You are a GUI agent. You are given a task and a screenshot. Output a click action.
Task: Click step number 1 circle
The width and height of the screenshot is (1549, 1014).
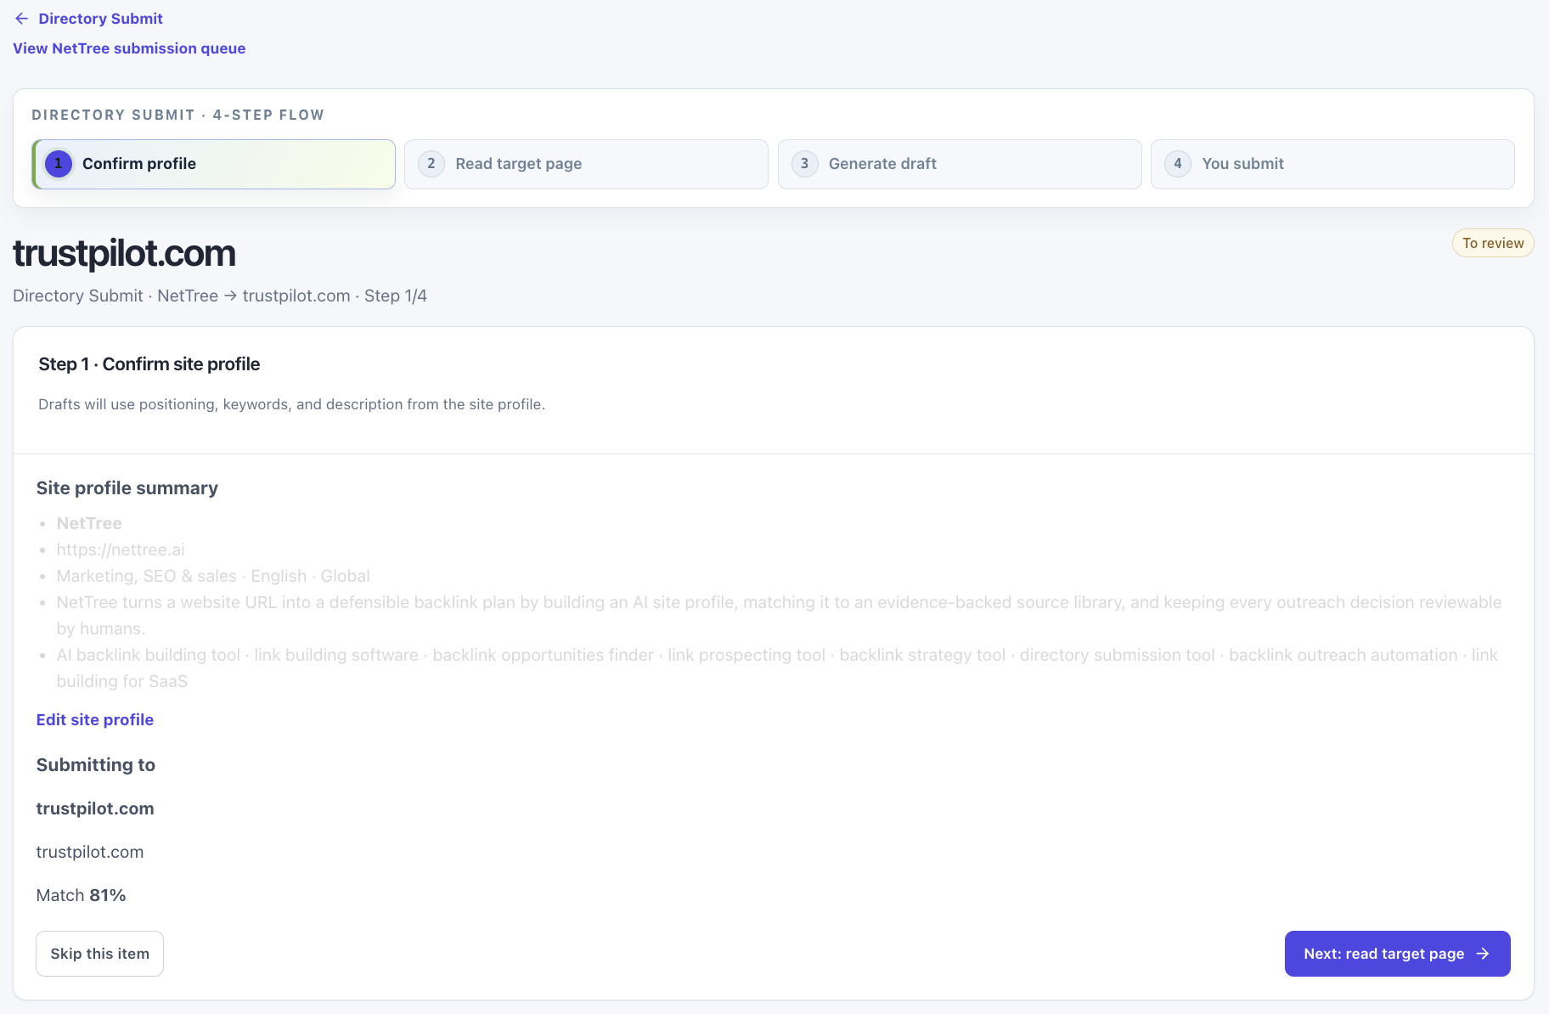tap(59, 164)
